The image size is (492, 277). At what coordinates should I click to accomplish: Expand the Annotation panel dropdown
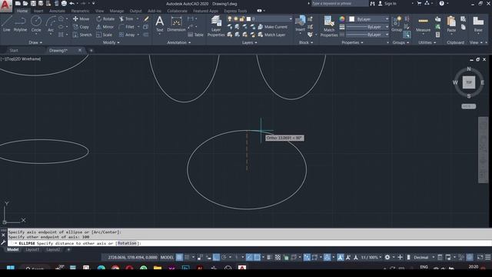pyautogui.click(x=178, y=42)
